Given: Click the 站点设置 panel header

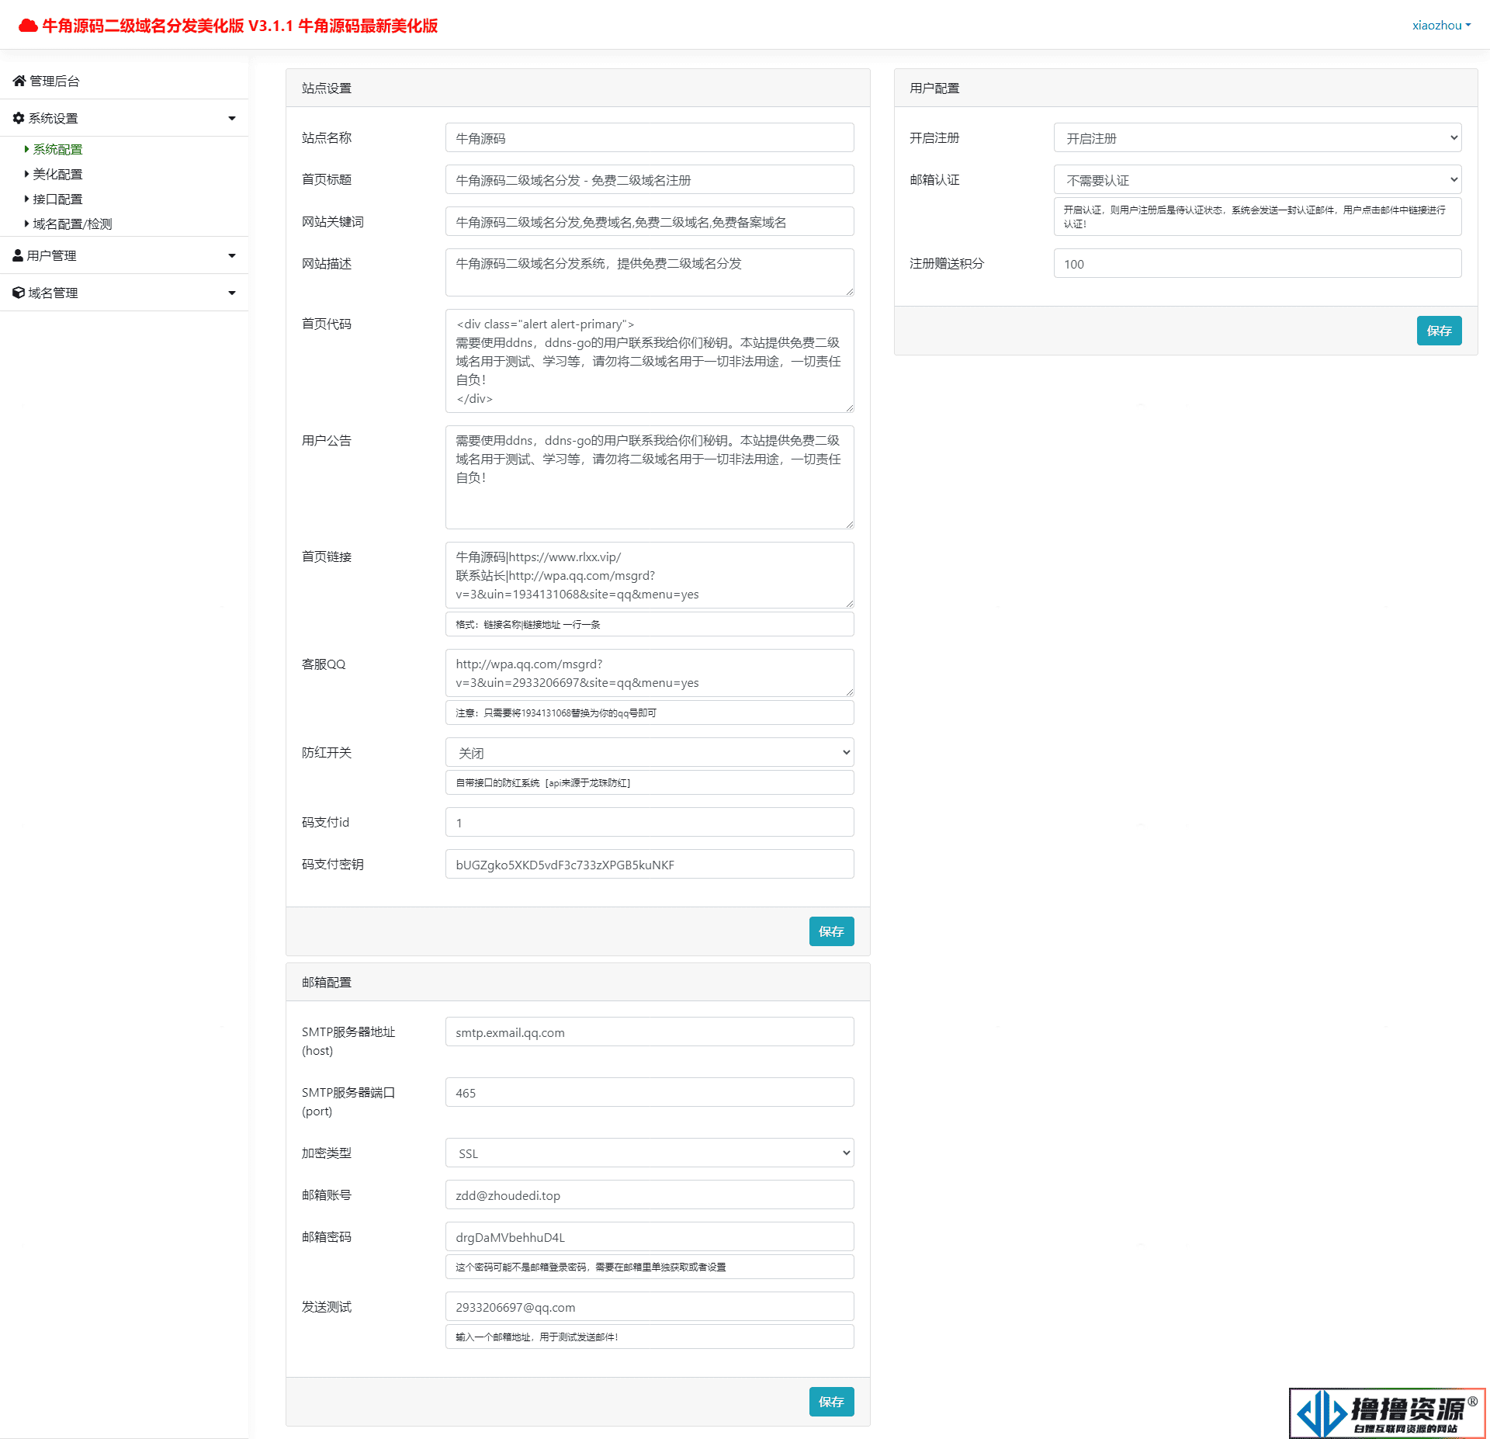Looking at the screenshot, I should click(578, 88).
